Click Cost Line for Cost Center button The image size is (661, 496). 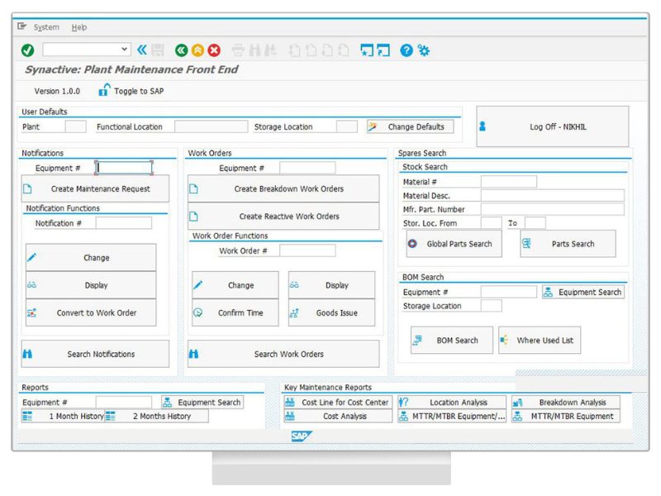tap(338, 402)
